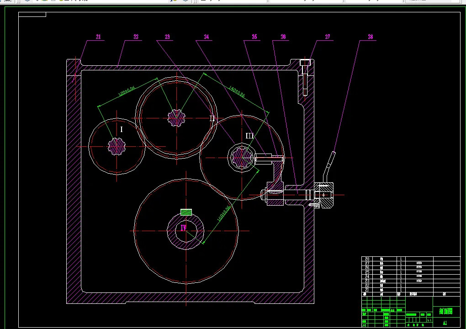Click row 28 number in the parts list

tap(367, 259)
